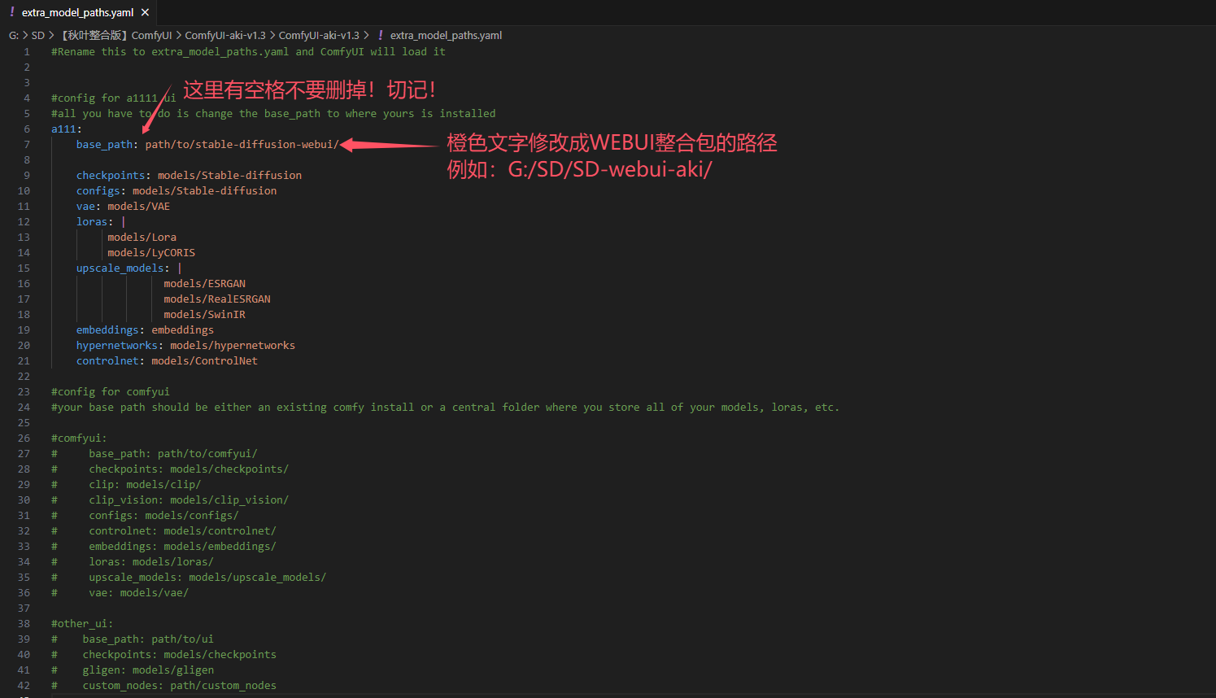Click the a111: key on line 6
Viewport: 1216px width, 698px height.
coord(67,129)
